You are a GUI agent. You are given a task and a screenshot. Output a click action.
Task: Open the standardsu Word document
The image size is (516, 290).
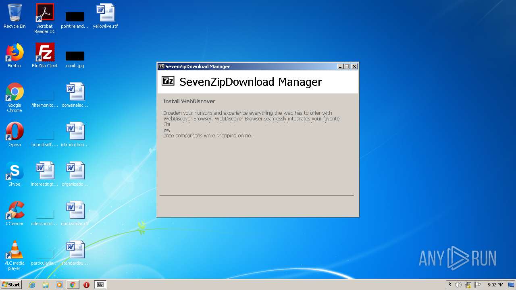coord(75,253)
